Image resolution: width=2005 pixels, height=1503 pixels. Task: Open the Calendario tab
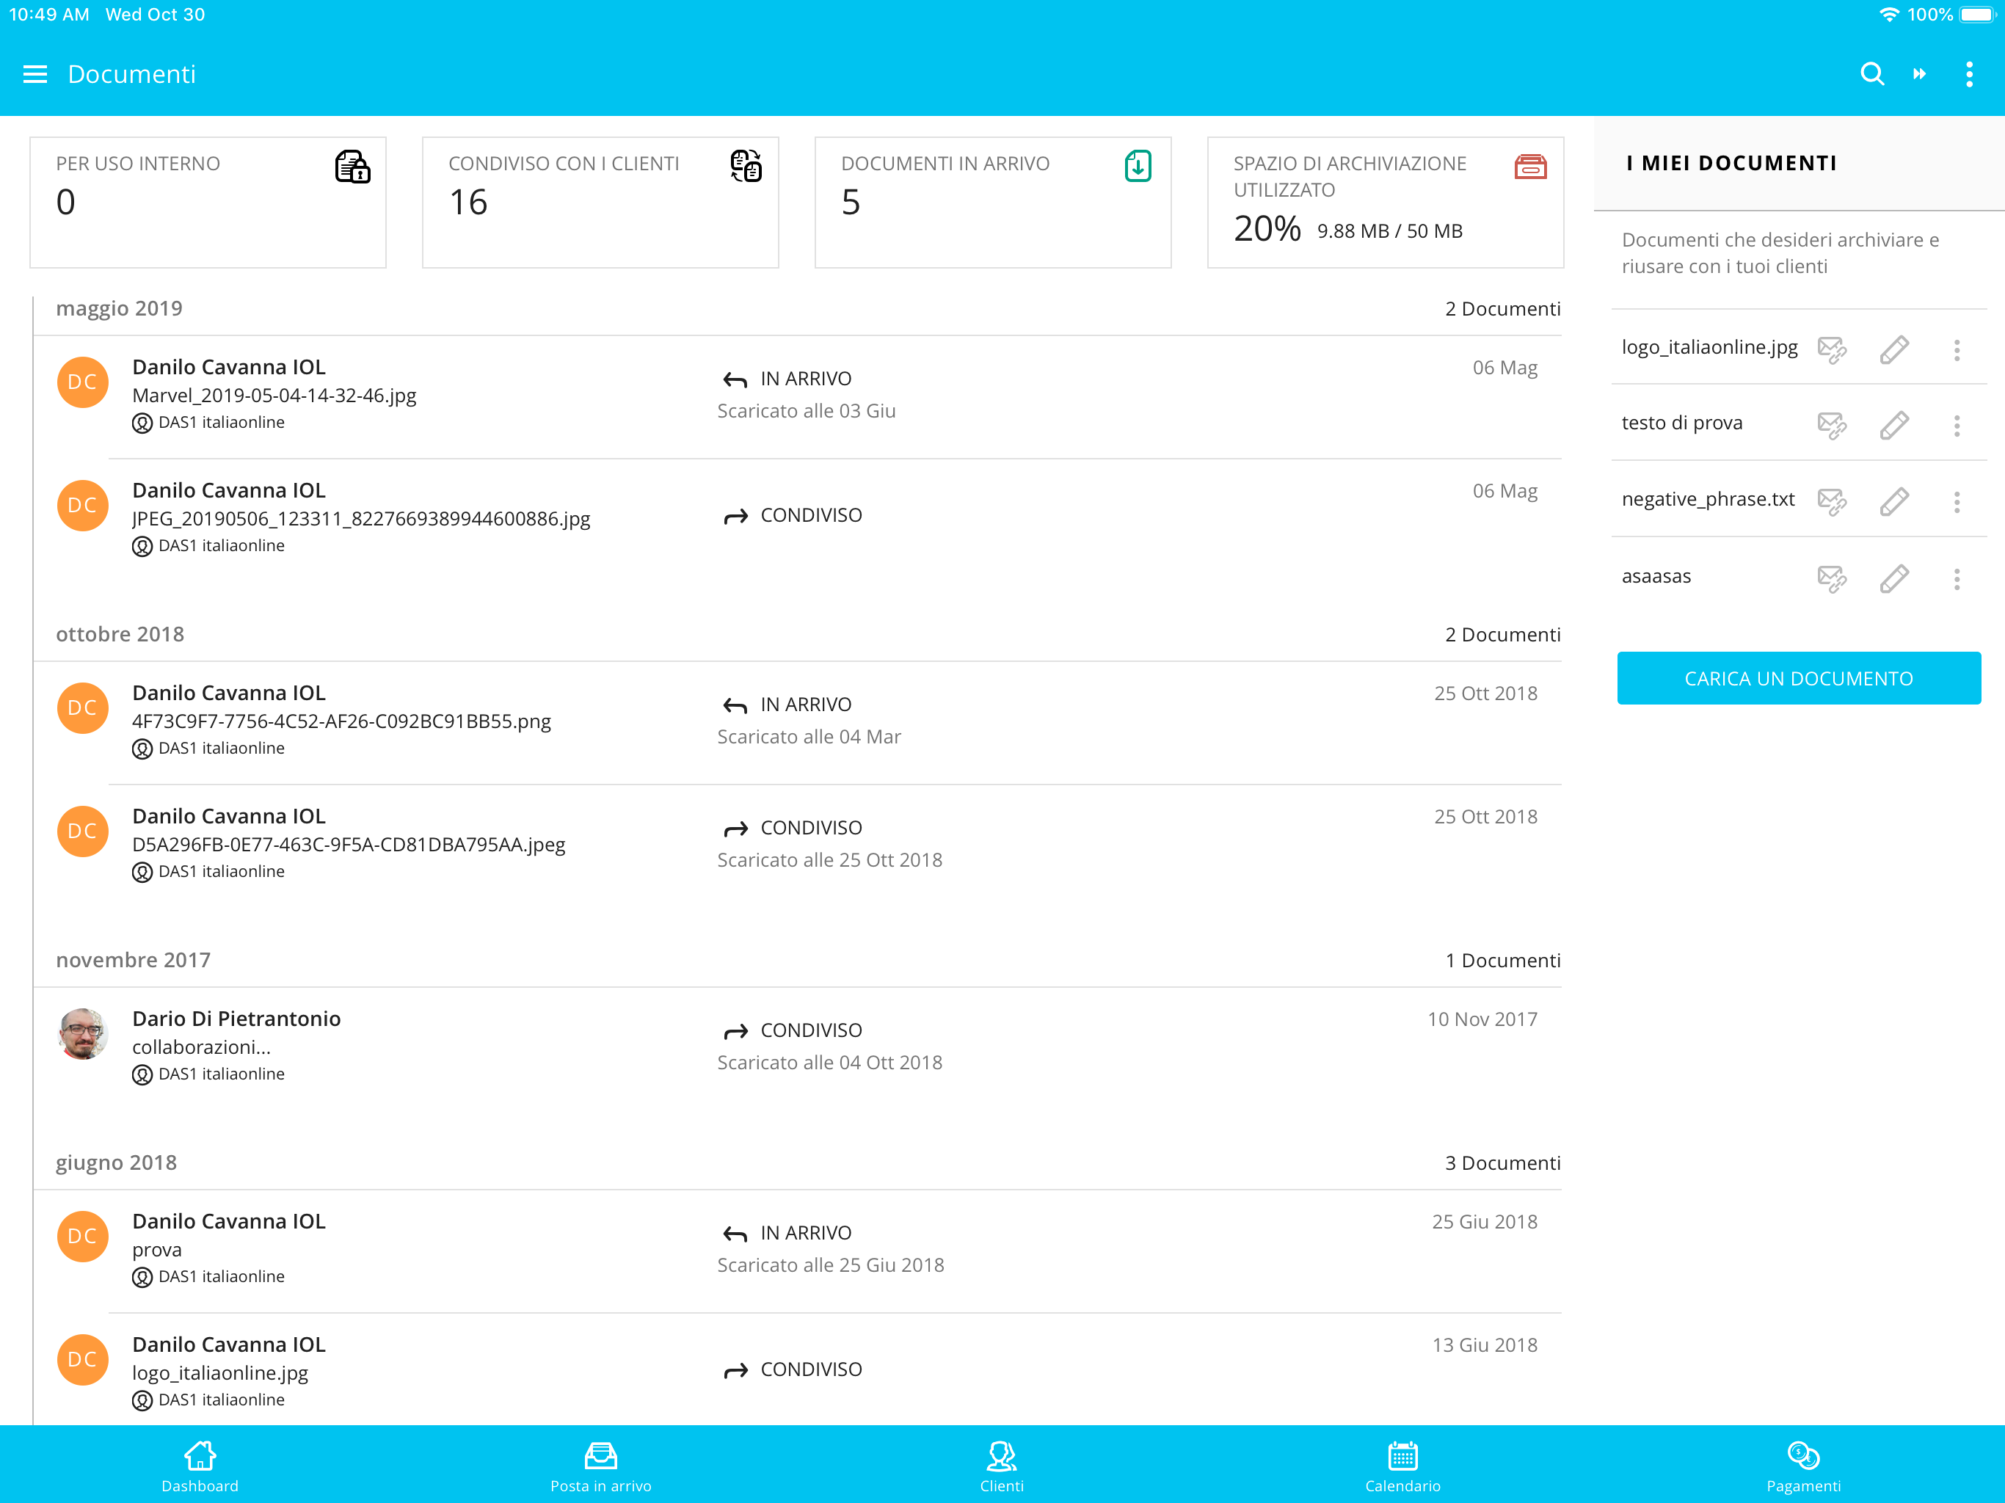coord(1402,1467)
